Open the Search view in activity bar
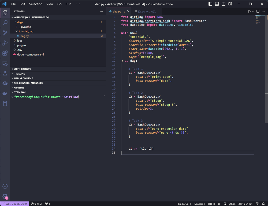Screen dimensions: 268x206 pos(5,23)
